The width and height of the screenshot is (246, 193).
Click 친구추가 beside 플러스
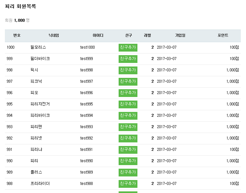(x=128, y=172)
